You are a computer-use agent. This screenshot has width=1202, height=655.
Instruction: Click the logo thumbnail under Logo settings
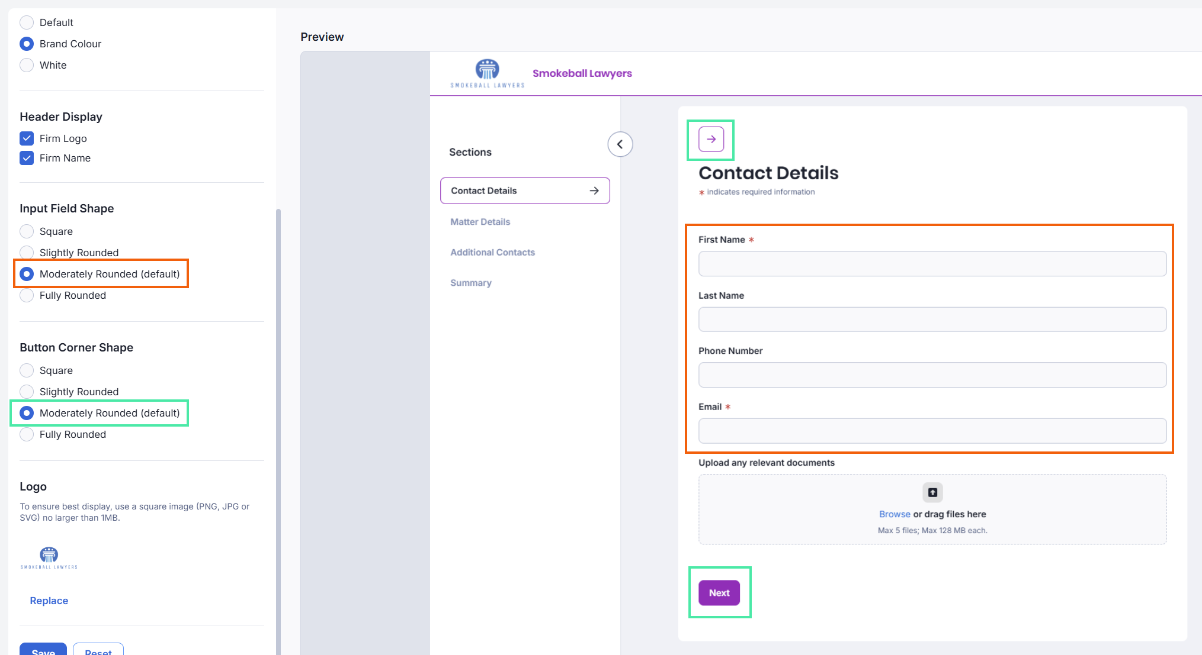49,558
